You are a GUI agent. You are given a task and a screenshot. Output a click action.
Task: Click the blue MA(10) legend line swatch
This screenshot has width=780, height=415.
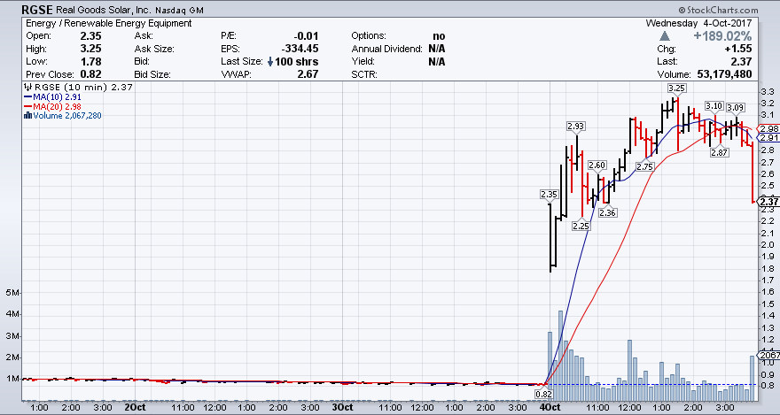coord(27,96)
